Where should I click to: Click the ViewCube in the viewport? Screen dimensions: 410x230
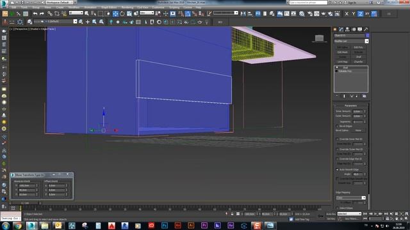319,38
